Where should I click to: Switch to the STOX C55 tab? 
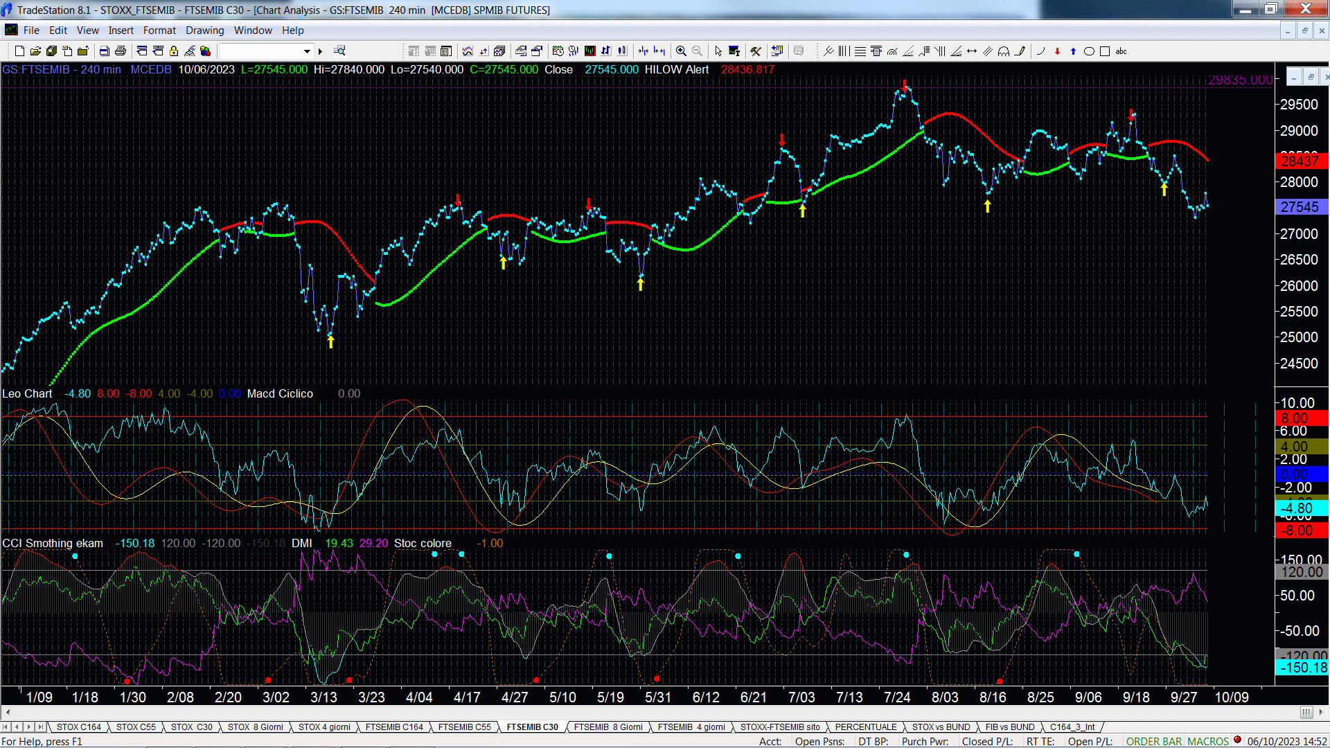(x=136, y=727)
